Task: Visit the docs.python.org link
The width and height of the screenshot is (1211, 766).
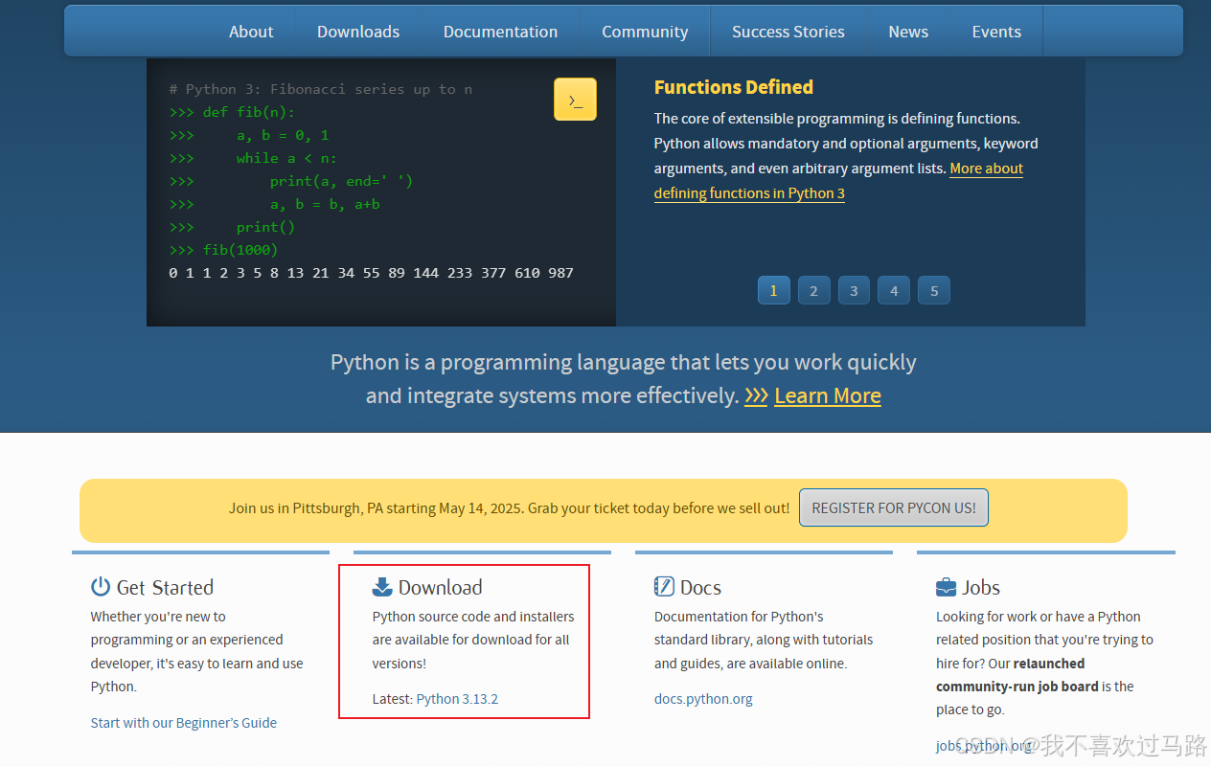Action: point(703,699)
